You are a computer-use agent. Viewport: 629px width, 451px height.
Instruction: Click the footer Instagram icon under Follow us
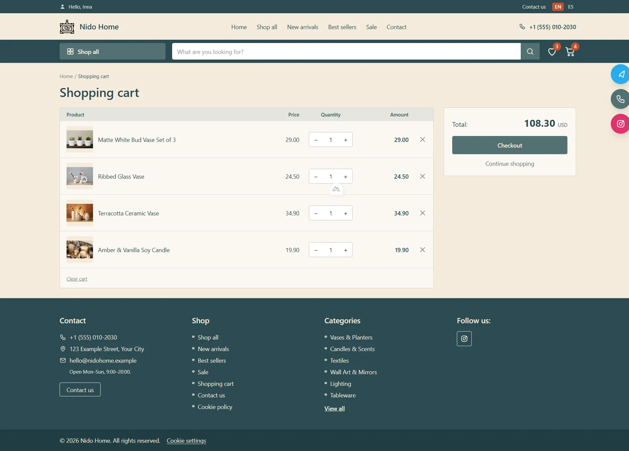[x=464, y=338]
